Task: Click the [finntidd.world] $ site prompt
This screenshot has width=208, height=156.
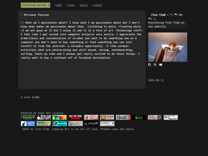Action: pos(35,5)
